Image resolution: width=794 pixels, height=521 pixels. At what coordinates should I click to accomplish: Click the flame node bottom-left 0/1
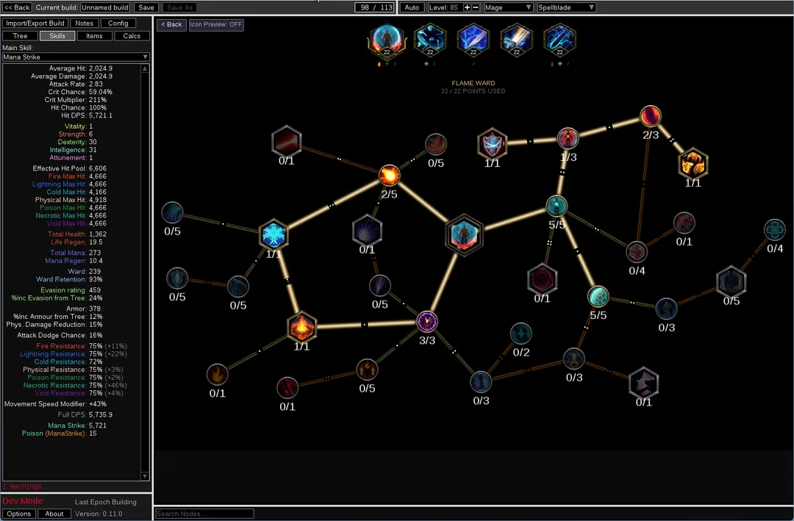(217, 375)
